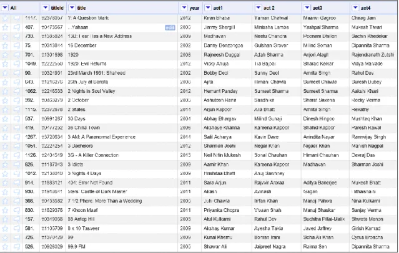Open the act3 column menu
The height and width of the screenshot is (253, 399).
pyautogui.click(x=307, y=8)
